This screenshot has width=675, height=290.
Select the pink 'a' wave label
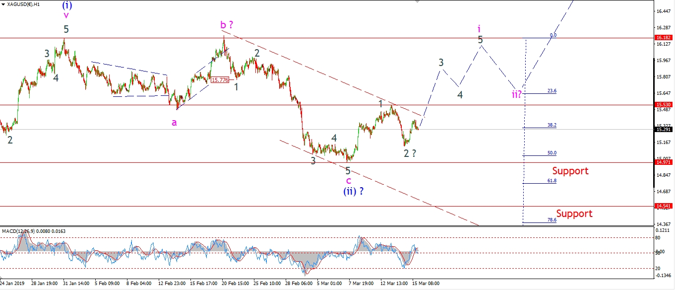click(174, 122)
